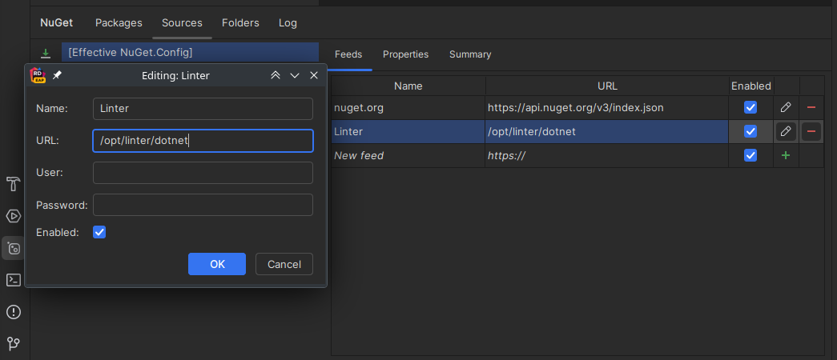The image size is (837, 360).
Task: Select the Sources tab
Action: point(182,23)
